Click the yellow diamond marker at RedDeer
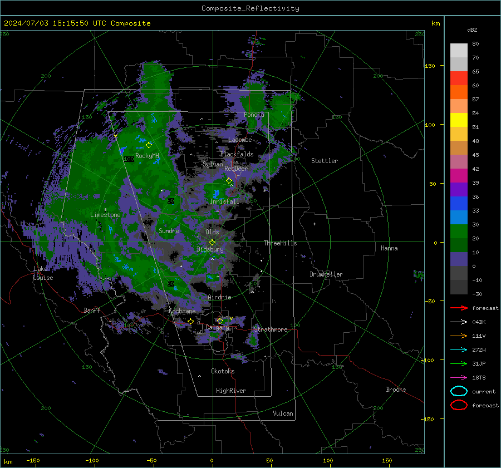Image resolution: width=501 pixels, height=468 pixels. coord(229,181)
